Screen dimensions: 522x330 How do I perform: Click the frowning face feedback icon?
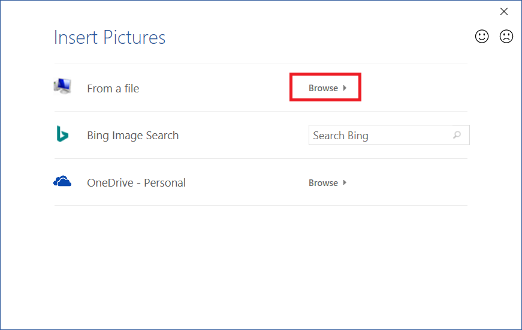coord(506,37)
